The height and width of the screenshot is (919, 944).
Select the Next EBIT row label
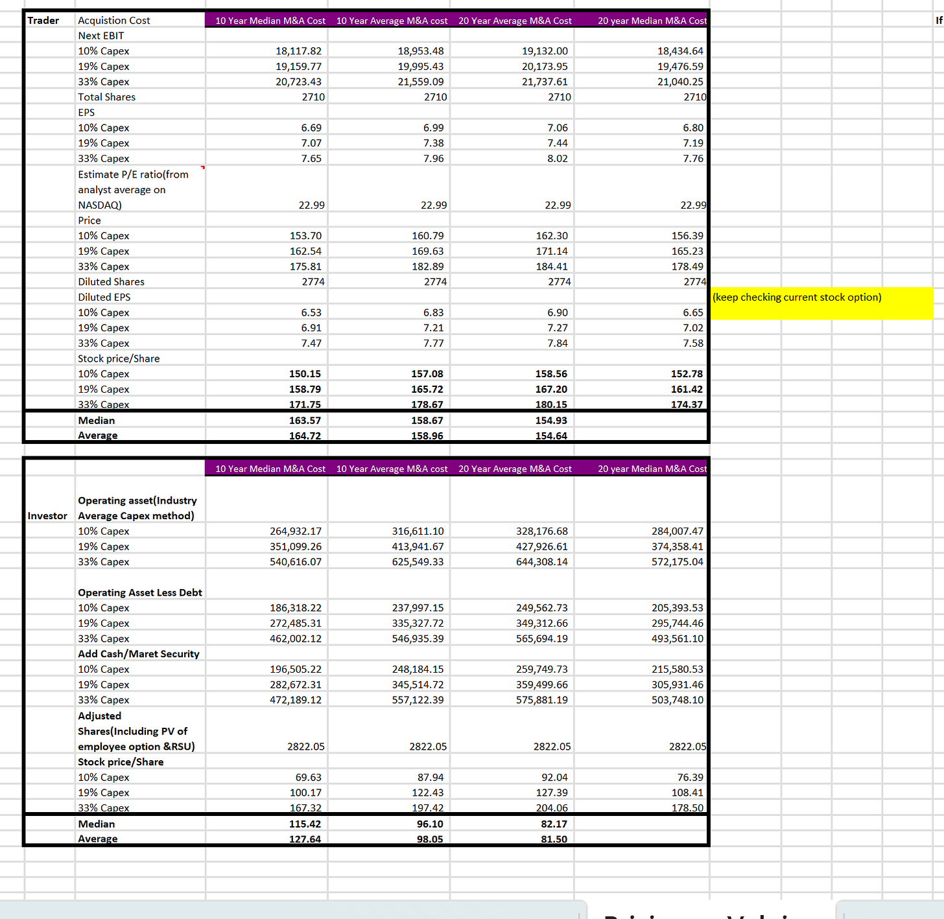[101, 36]
